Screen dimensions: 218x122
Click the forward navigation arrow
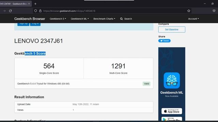pos(4,11)
